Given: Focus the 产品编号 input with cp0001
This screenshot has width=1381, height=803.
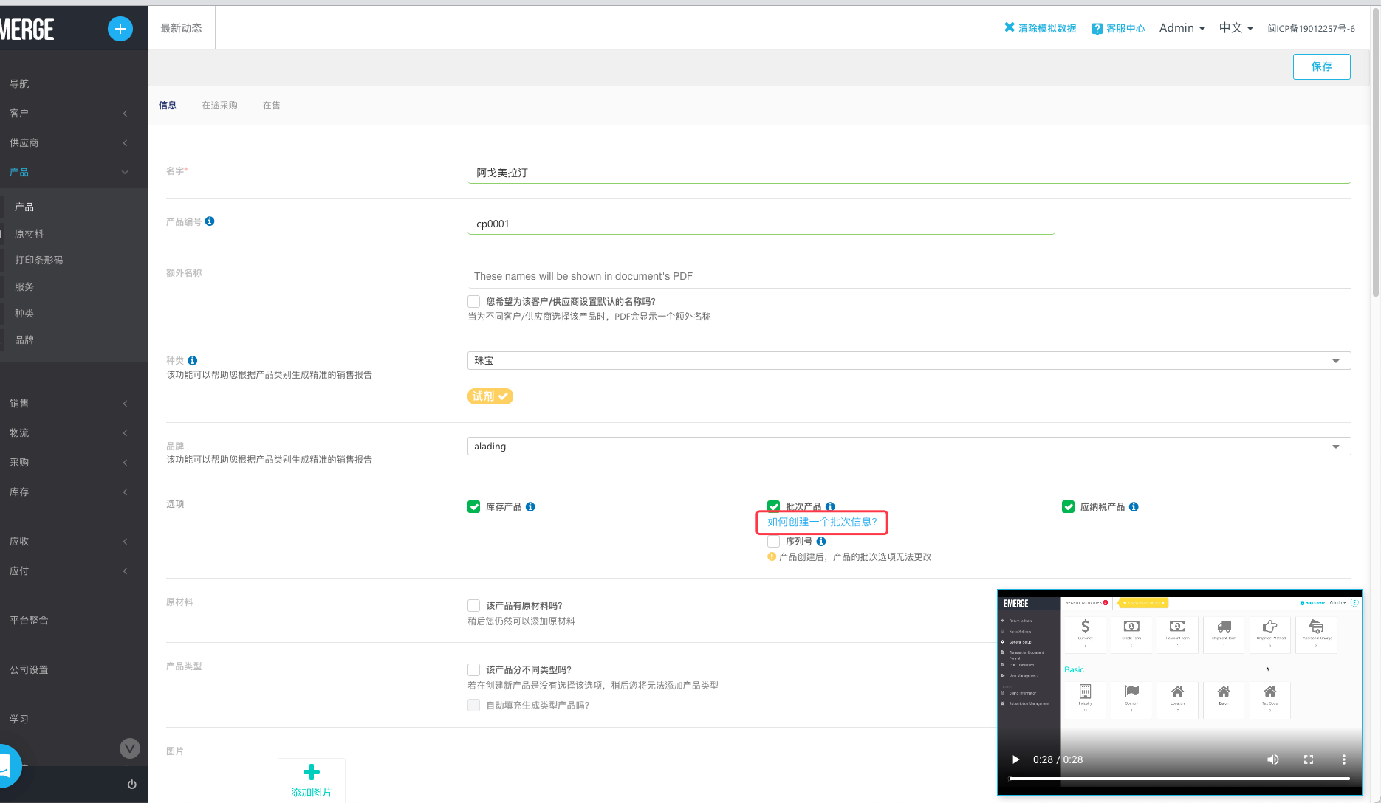Looking at the screenshot, I should (x=761, y=224).
